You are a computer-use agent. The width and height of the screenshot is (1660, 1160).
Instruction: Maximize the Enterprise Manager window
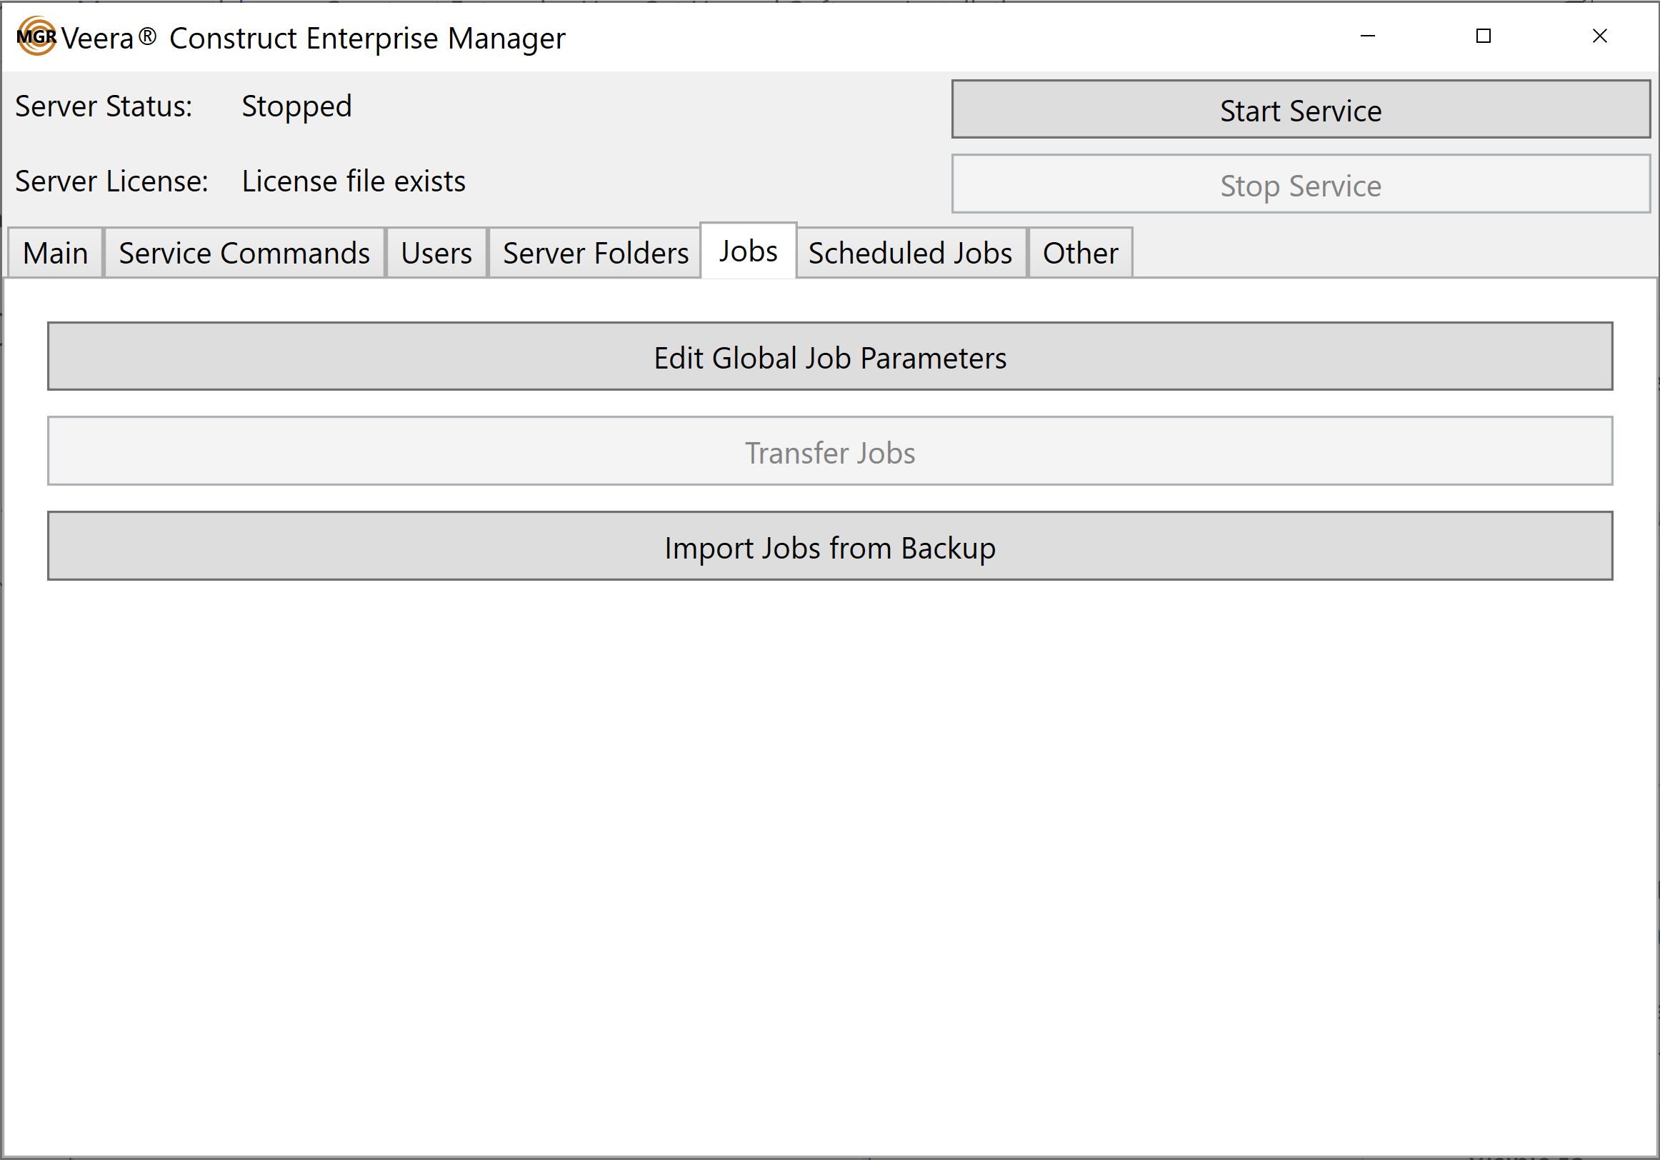tap(1484, 36)
